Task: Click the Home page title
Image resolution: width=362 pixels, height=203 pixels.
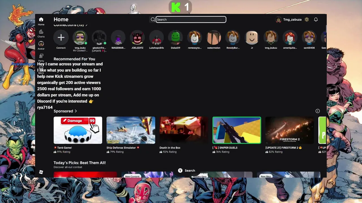Action: [x=61, y=19]
